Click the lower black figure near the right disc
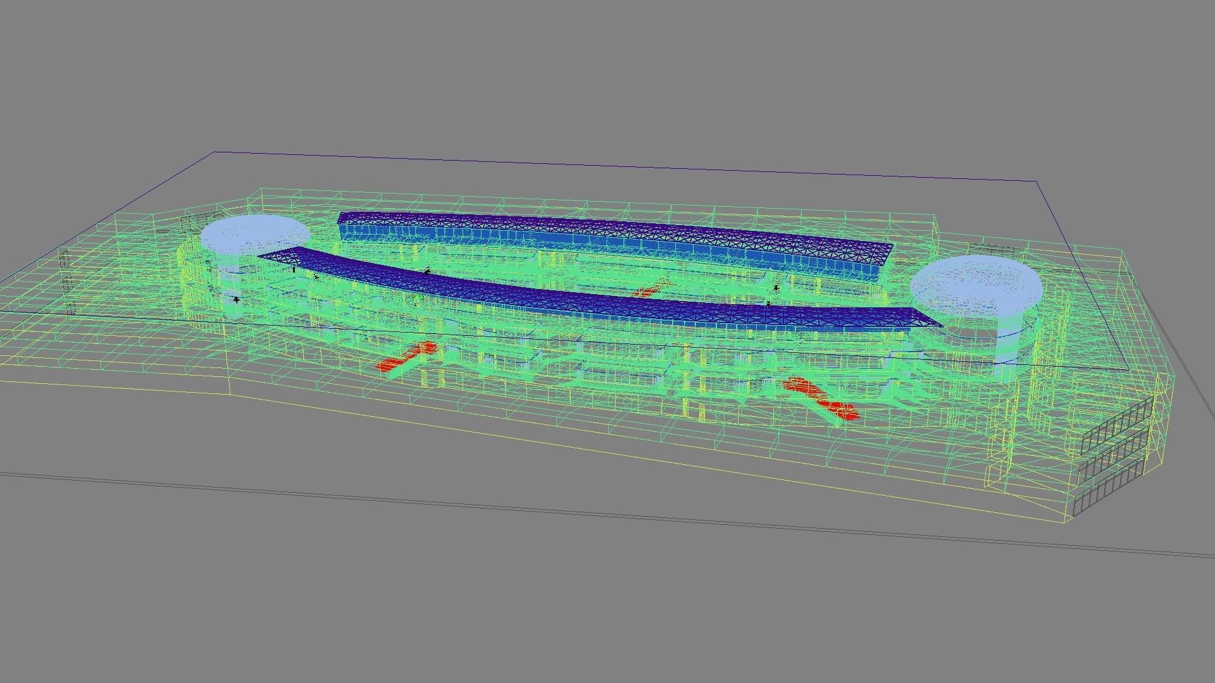The width and height of the screenshot is (1215, 683). point(768,304)
